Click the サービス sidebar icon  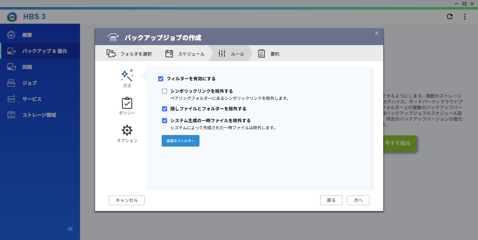(x=11, y=99)
